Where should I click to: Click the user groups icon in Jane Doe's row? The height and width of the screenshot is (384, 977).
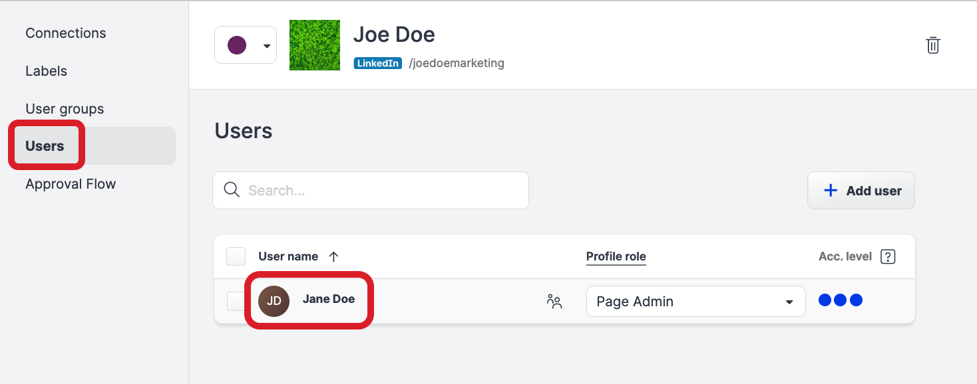[554, 301]
